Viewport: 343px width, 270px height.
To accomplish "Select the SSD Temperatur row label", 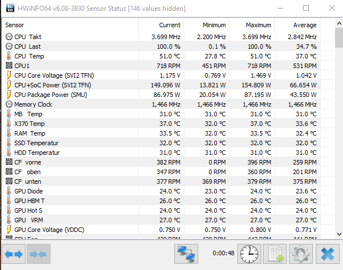I will click(36, 143).
